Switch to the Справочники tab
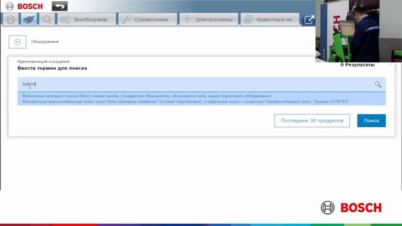This screenshot has height=226, width=402. coord(148,19)
